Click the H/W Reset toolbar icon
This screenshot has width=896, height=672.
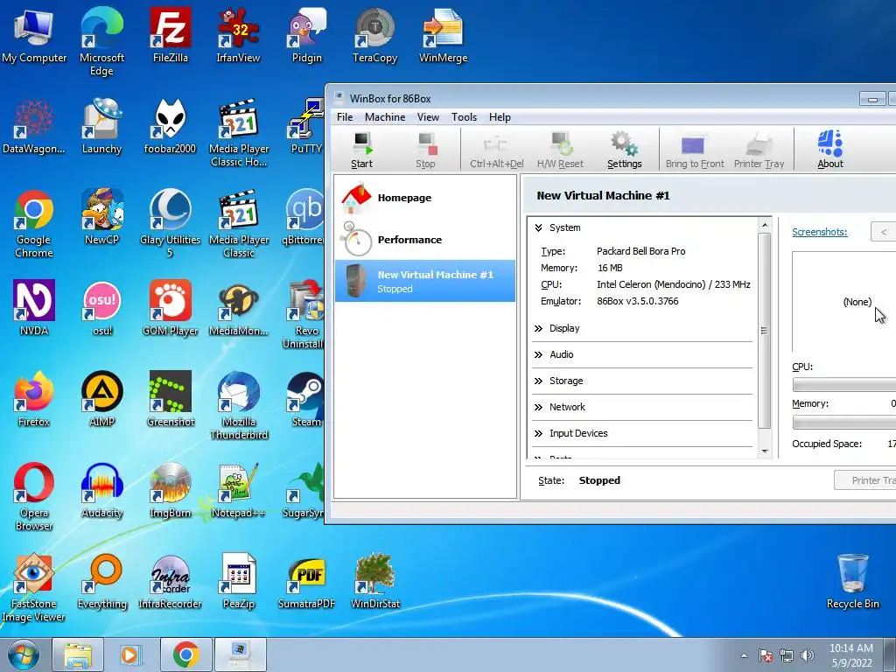pos(560,150)
